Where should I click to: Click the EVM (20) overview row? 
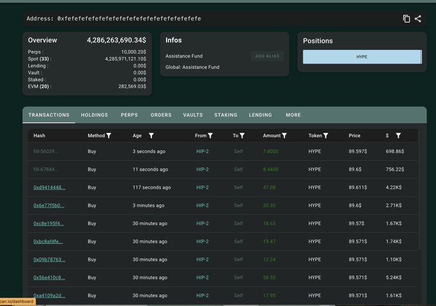coord(87,87)
